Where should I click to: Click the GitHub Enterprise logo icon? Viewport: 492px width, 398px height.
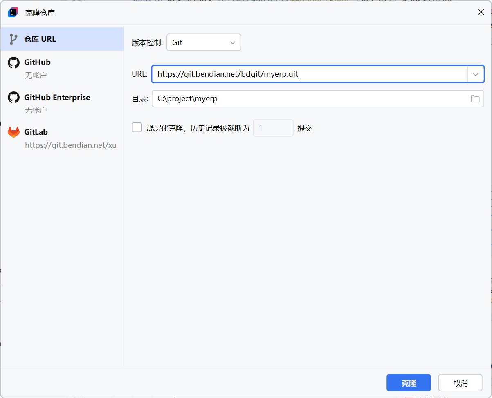(x=13, y=98)
